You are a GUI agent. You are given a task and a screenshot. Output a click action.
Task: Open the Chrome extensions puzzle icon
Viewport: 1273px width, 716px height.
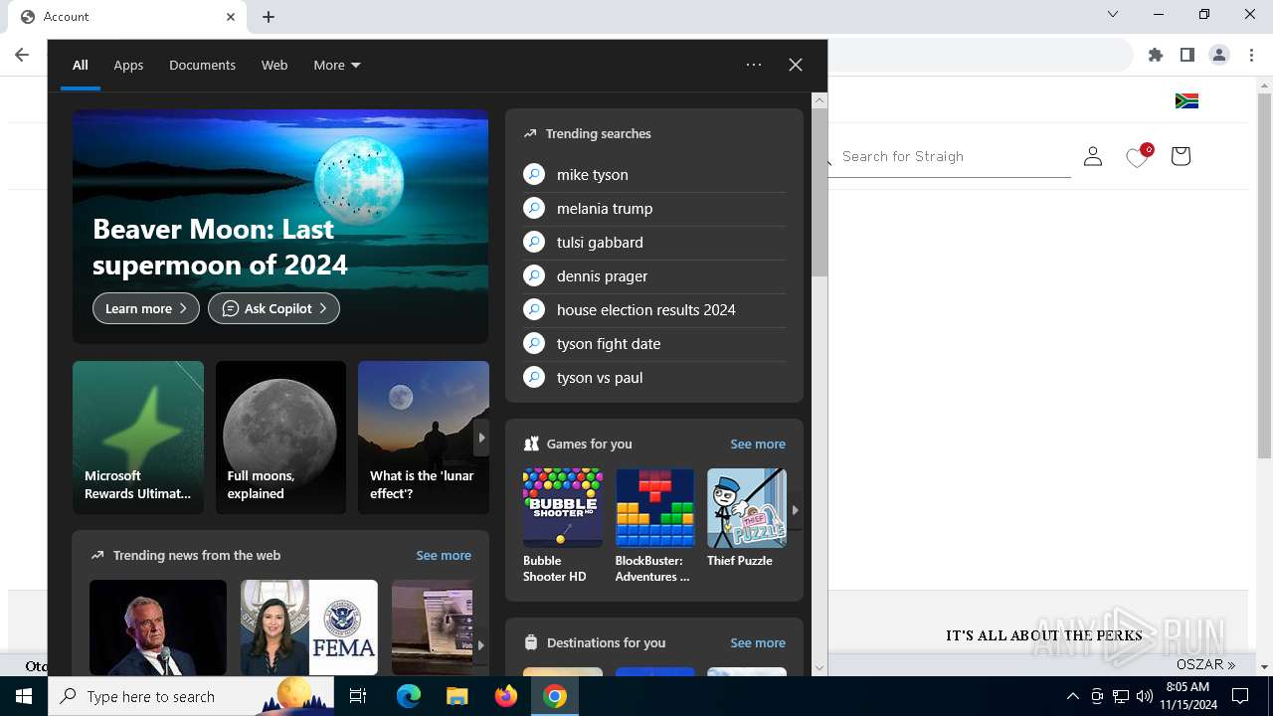point(1156,55)
